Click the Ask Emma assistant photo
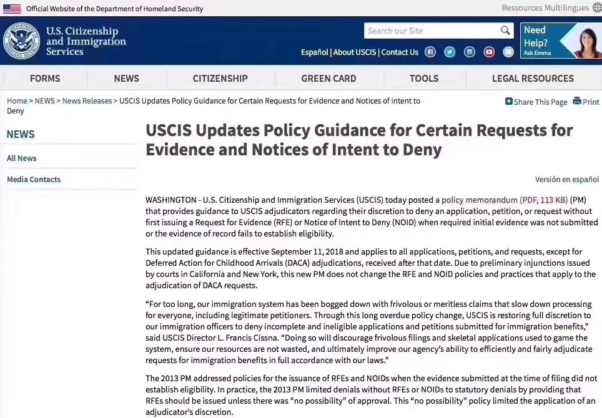 (x=586, y=42)
